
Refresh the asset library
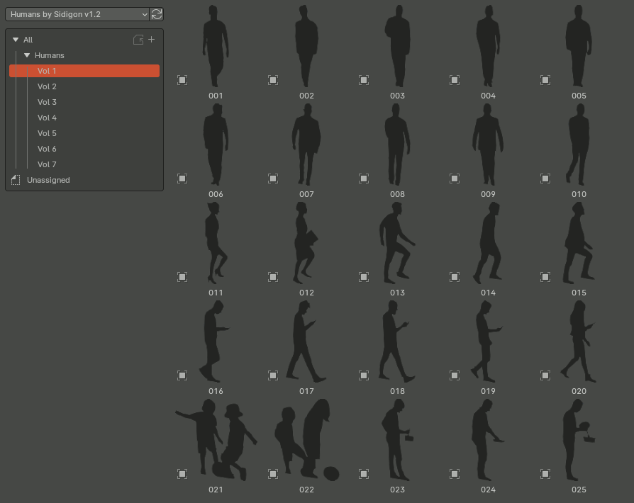coord(156,13)
